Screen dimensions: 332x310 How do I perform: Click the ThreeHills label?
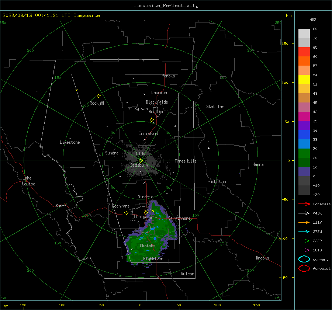186,161
